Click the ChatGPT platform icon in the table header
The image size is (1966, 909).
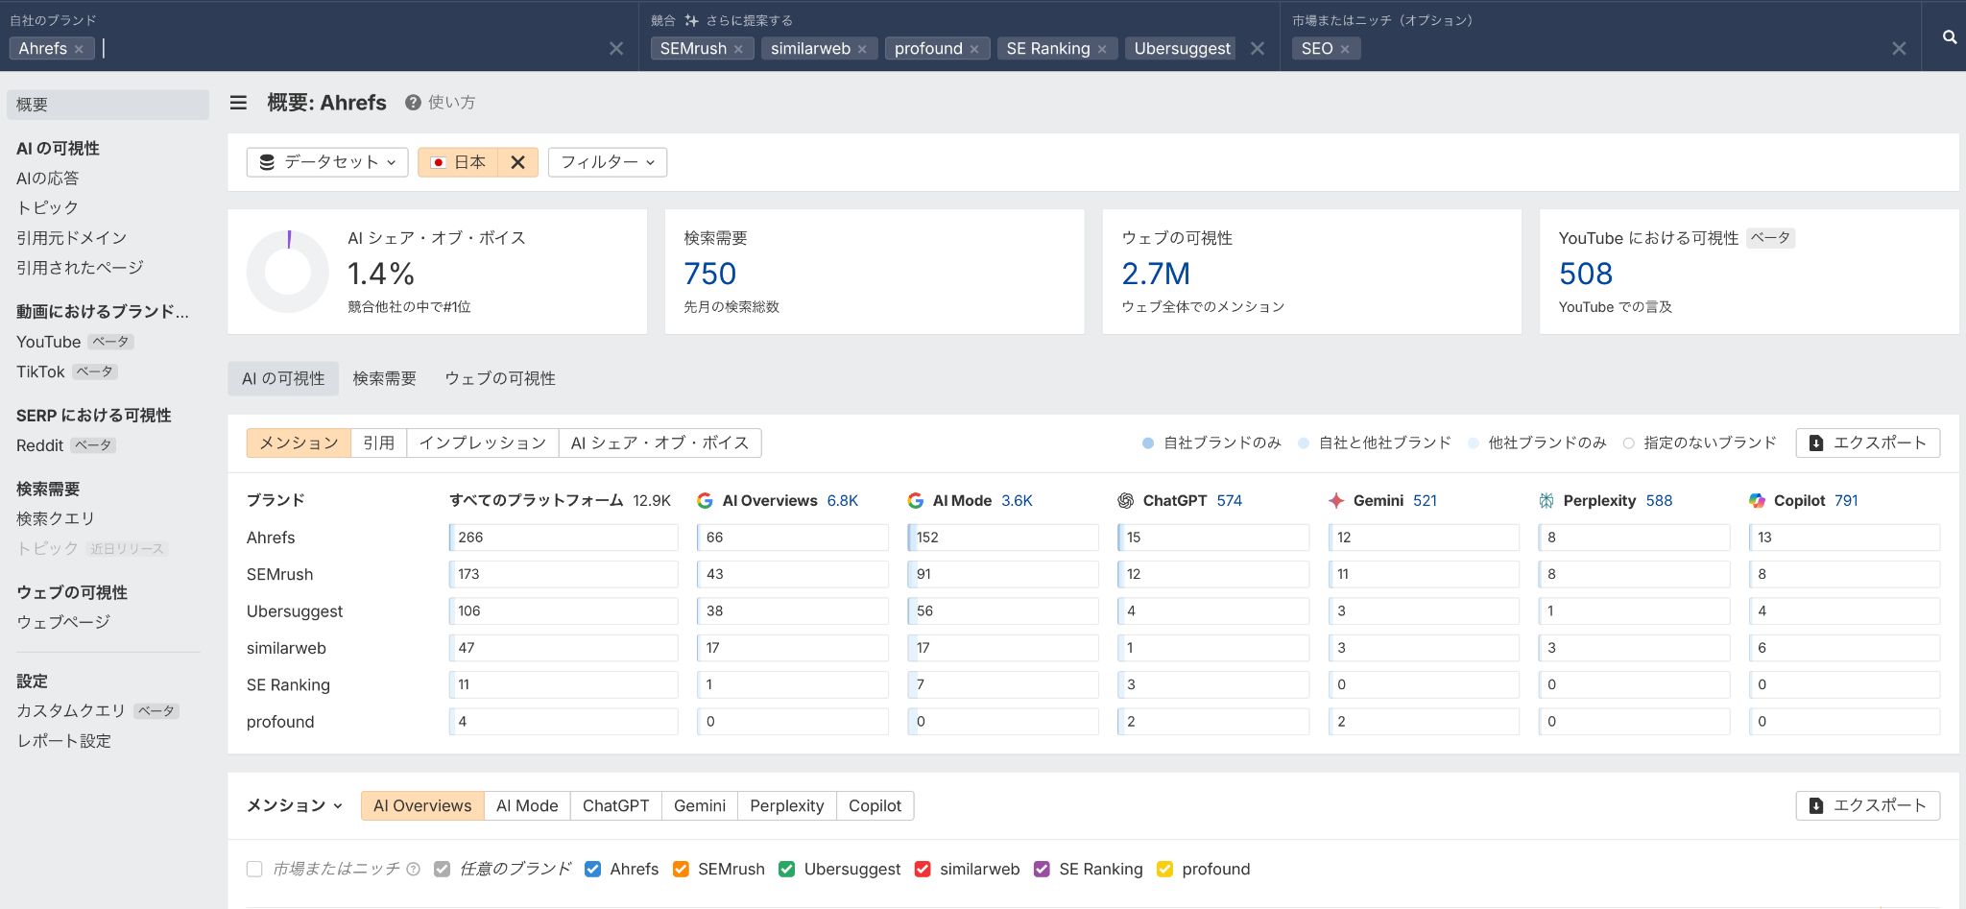click(1128, 500)
